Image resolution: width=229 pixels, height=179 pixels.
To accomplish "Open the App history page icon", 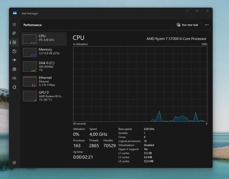I will point(14,51).
